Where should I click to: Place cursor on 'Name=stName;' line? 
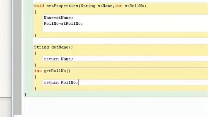tap(58, 18)
